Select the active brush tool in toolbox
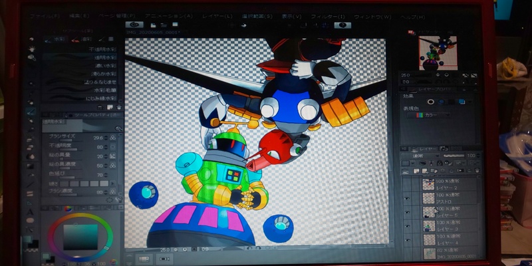532x266 pixels. 31,111
